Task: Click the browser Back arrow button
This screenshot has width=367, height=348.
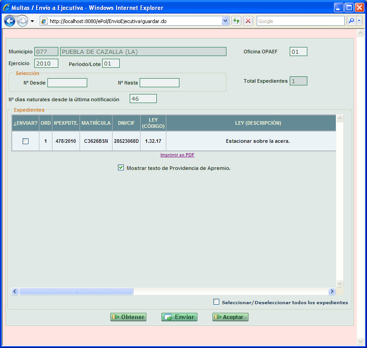Action: tap(10, 21)
